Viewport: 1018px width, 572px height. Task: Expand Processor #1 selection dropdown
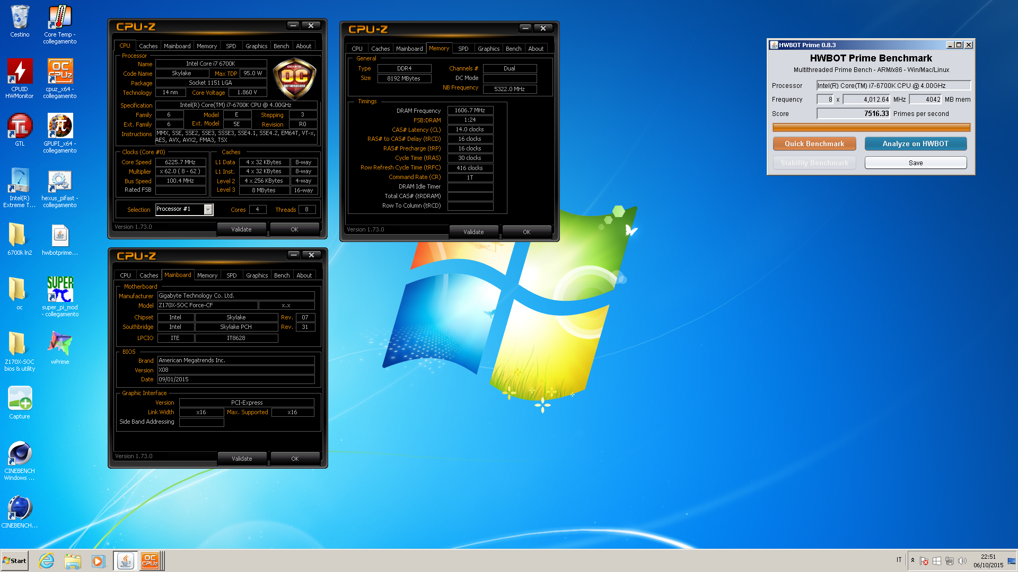click(x=208, y=209)
